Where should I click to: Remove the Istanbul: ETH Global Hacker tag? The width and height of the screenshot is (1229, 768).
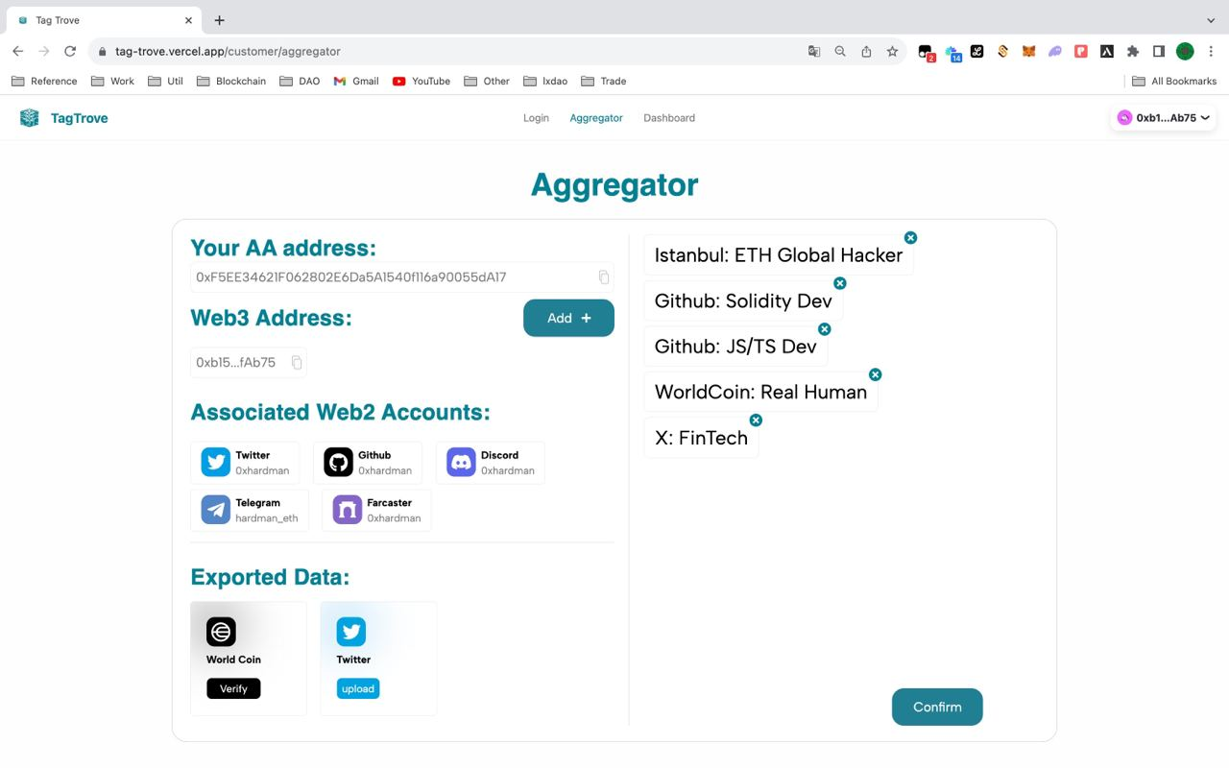[910, 238]
